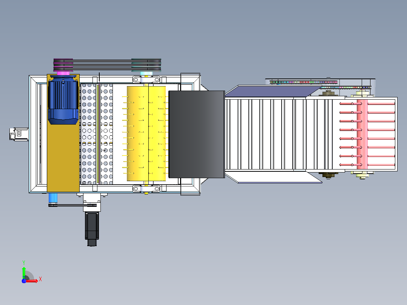This screenshot has width=407, height=305.
Task: Select the blue electric motor
Action: [63, 100]
